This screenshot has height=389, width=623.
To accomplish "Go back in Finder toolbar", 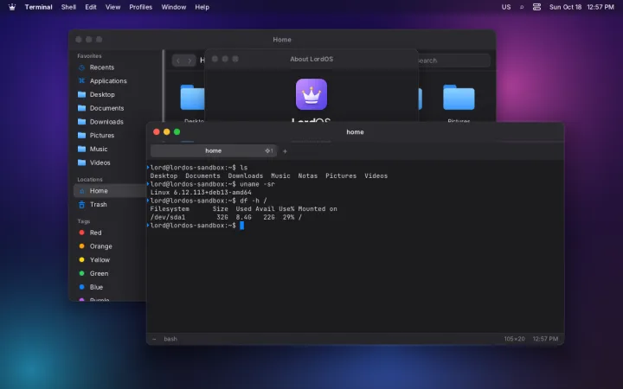I will point(178,61).
